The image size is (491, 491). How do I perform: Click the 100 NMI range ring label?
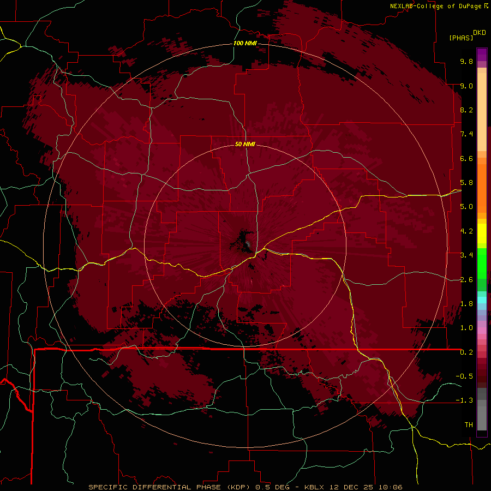[245, 43]
